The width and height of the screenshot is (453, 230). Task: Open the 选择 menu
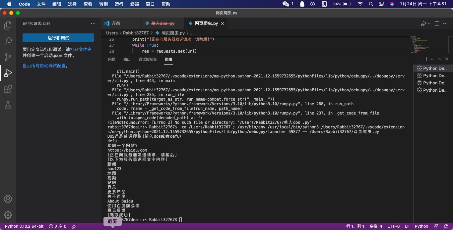72,4
